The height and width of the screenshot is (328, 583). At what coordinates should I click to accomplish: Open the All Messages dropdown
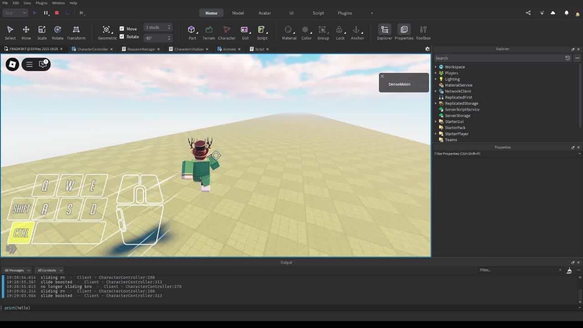(17, 270)
